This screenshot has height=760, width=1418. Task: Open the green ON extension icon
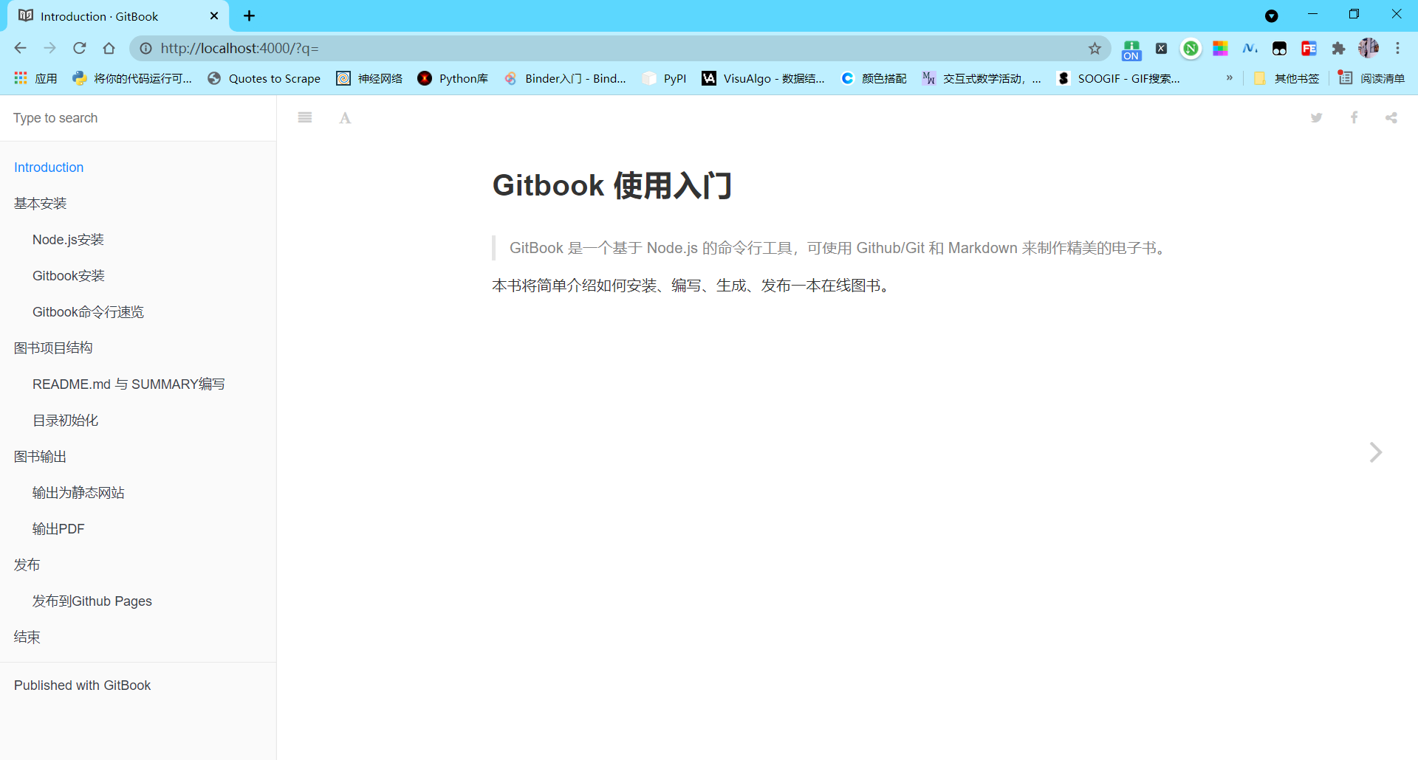click(x=1131, y=49)
